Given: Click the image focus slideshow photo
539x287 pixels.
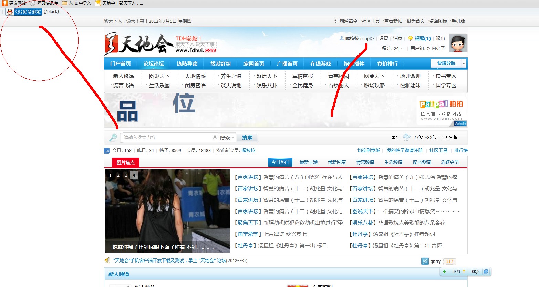Looking at the screenshot, I should [167, 211].
